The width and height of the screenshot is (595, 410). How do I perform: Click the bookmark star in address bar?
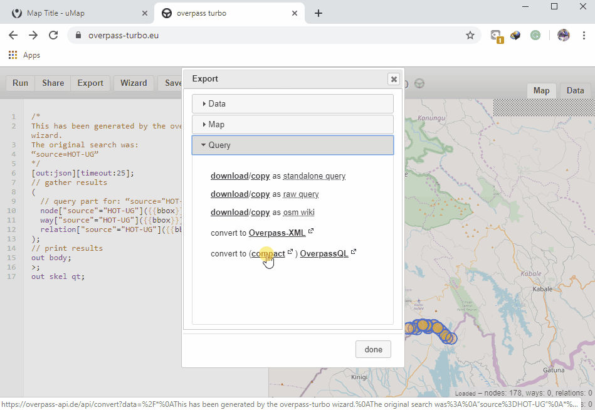click(470, 35)
